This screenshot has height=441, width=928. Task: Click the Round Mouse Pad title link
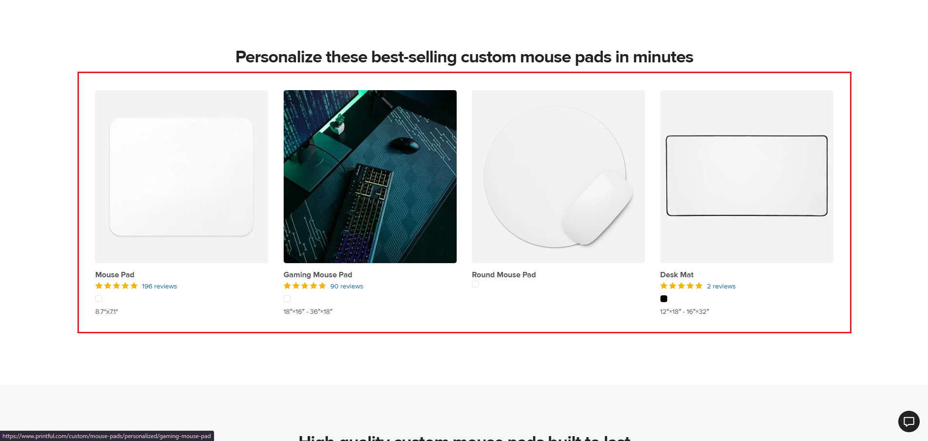pyautogui.click(x=503, y=275)
